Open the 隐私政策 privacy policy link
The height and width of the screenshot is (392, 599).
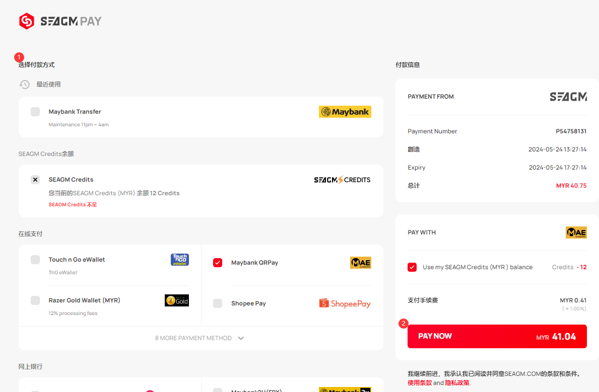(x=457, y=383)
